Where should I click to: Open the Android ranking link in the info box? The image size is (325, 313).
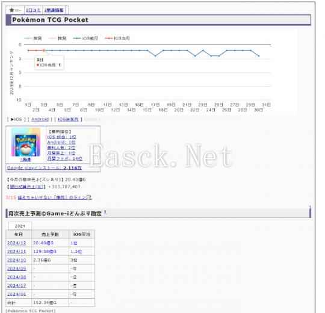point(61,142)
